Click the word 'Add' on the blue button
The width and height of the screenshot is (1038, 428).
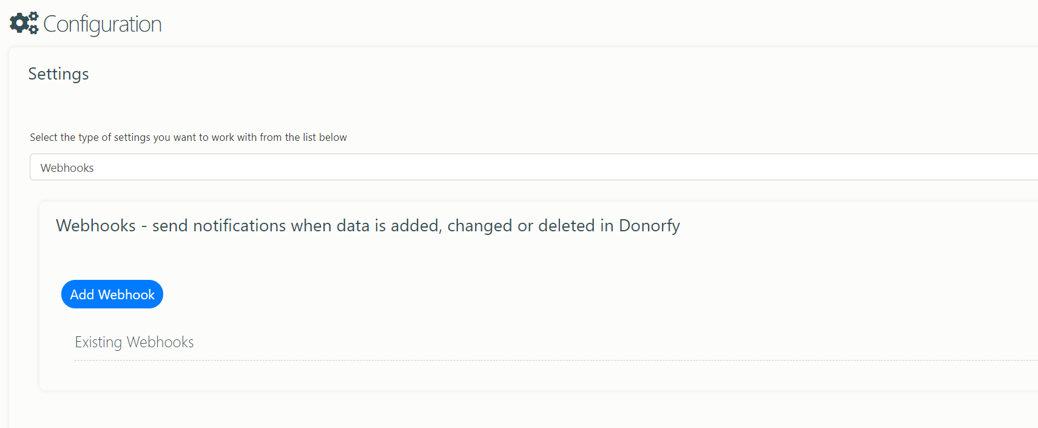[82, 294]
